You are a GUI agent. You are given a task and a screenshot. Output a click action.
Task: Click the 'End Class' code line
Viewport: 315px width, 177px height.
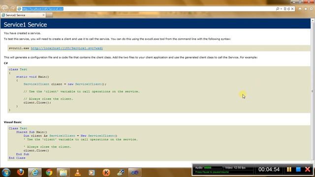17,158
